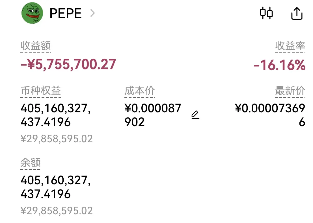Show info for 余额 label
313x223 pixels.
[31, 163]
